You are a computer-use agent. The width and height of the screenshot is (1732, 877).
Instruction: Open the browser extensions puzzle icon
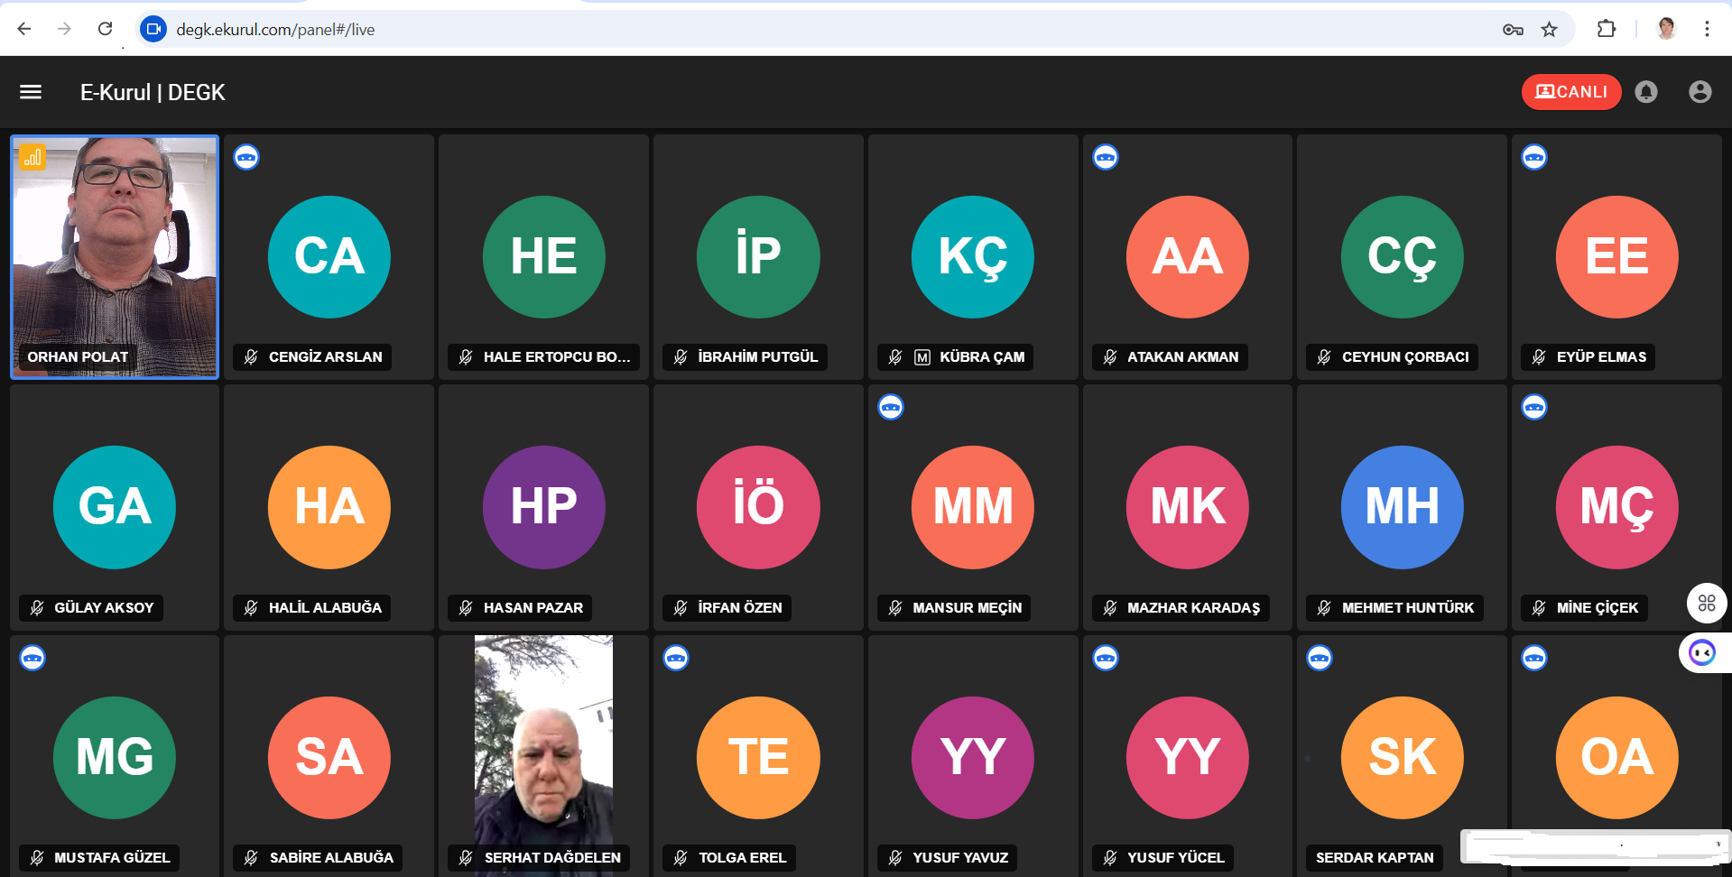point(1606,30)
